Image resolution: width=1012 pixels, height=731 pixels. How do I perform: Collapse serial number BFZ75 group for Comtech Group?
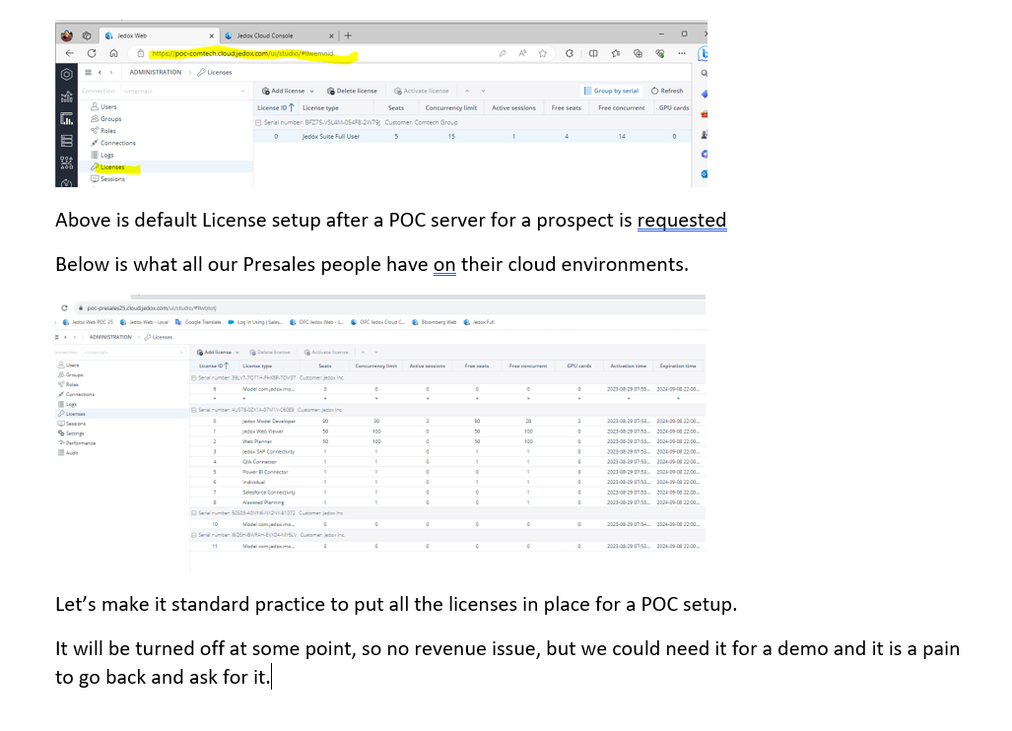tap(258, 122)
